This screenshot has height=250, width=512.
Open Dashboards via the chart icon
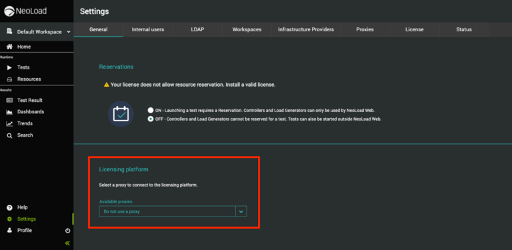click(x=10, y=112)
